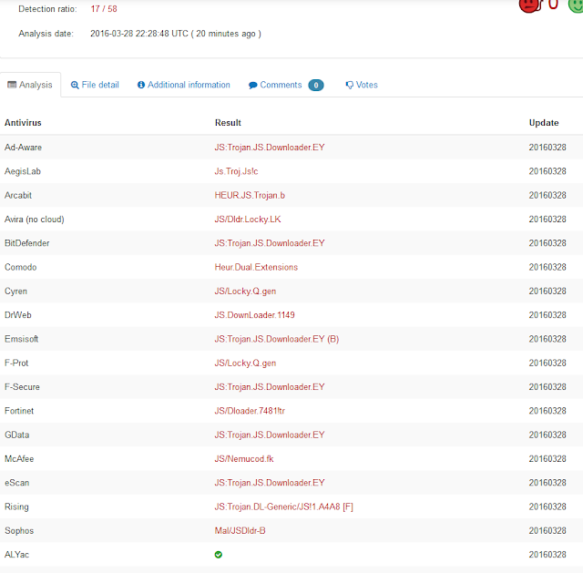Click the Analysis date label
Viewport: 583px width, 573px height.
(46, 34)
